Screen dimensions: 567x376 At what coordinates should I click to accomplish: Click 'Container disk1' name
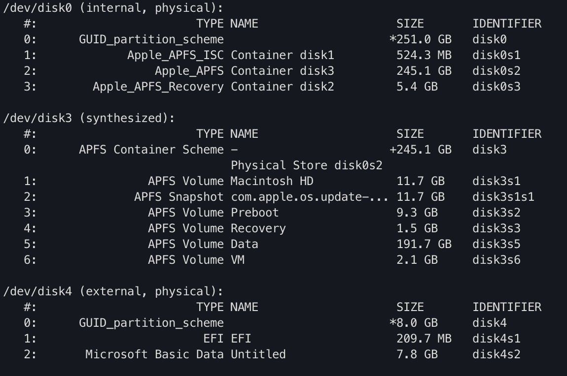click(283, 55)
